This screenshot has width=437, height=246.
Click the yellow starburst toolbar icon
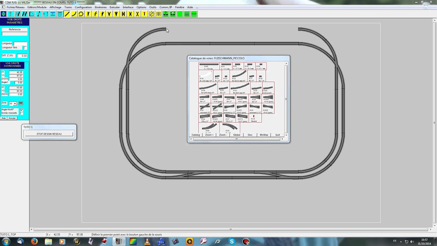pyautogui.click(x=152, y=14)
